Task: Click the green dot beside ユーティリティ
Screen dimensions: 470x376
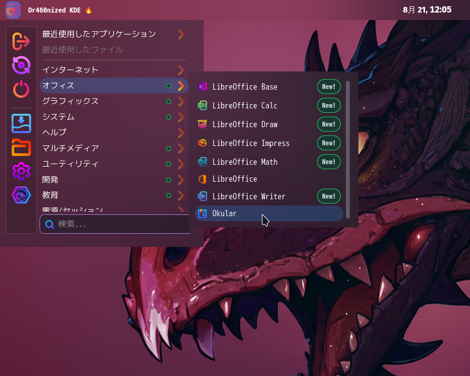Action: (169, 164)
